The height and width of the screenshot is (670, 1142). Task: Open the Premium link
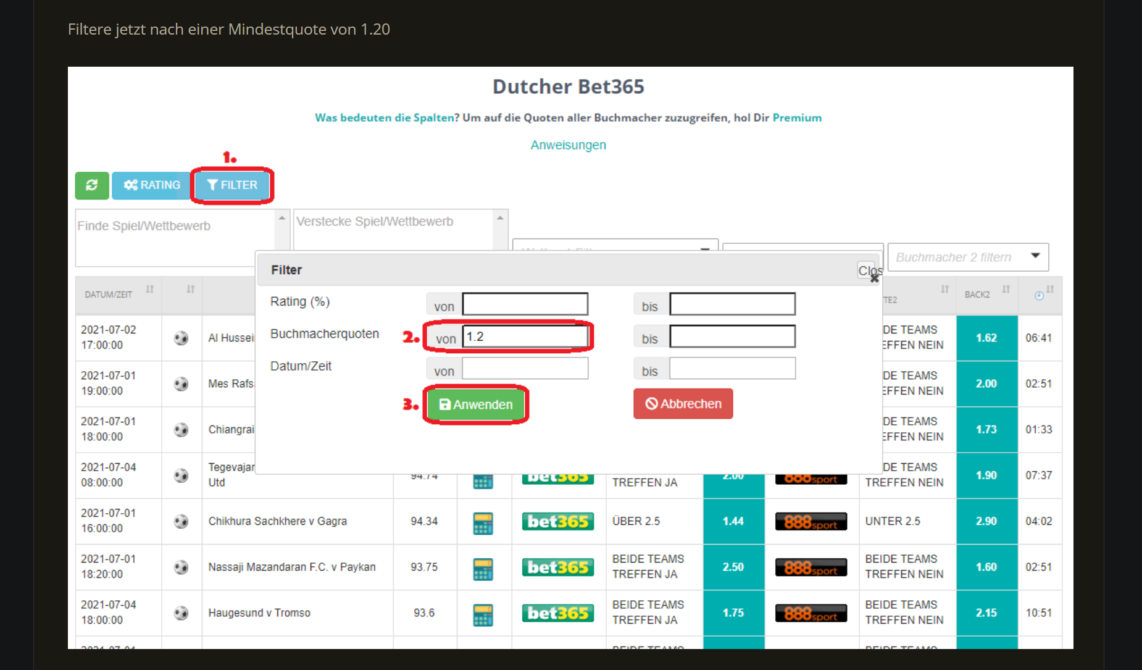[797, 118]
